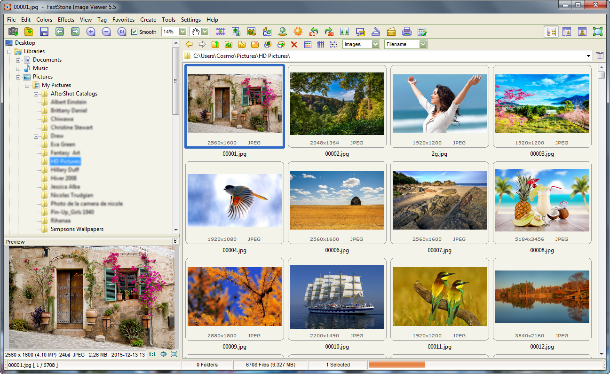Select the 00010.jpg sailing ship thumbnail

click(337, 297)
